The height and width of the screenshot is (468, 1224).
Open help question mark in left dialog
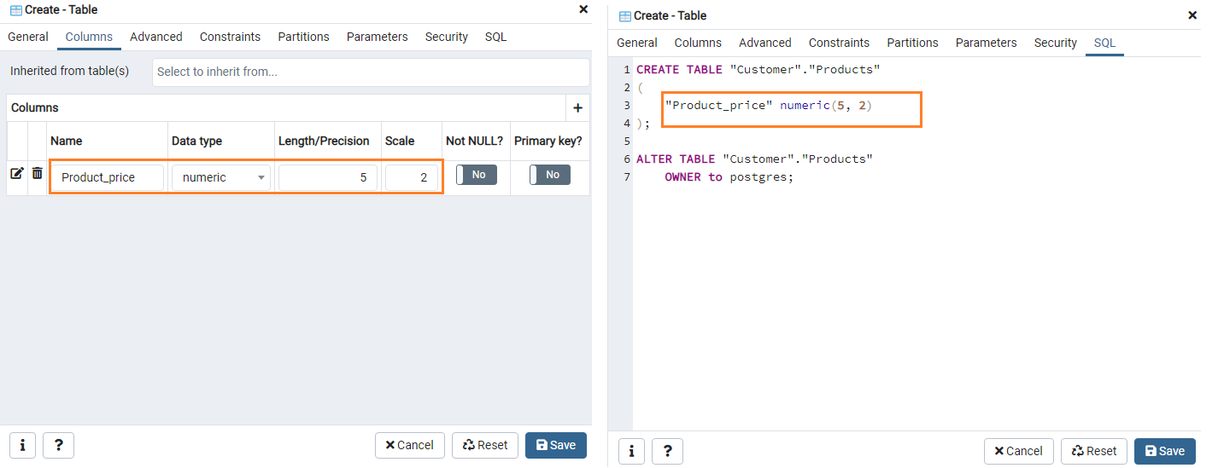click(x=58, y=445)
